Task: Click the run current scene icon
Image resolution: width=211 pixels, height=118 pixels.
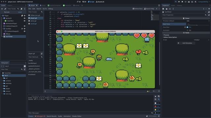Action: pos(189,2)
